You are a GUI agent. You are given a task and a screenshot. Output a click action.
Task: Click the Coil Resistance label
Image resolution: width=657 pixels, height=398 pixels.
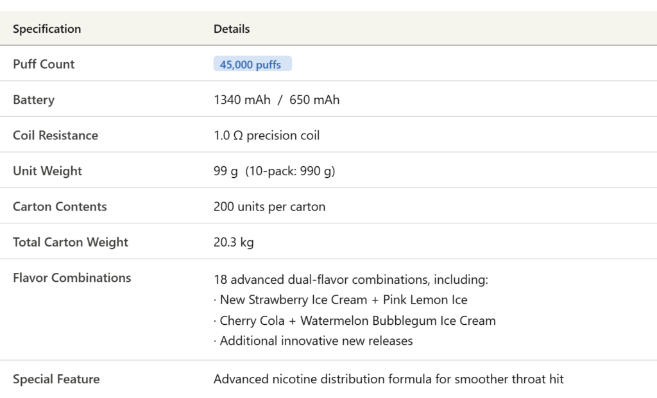55,135
